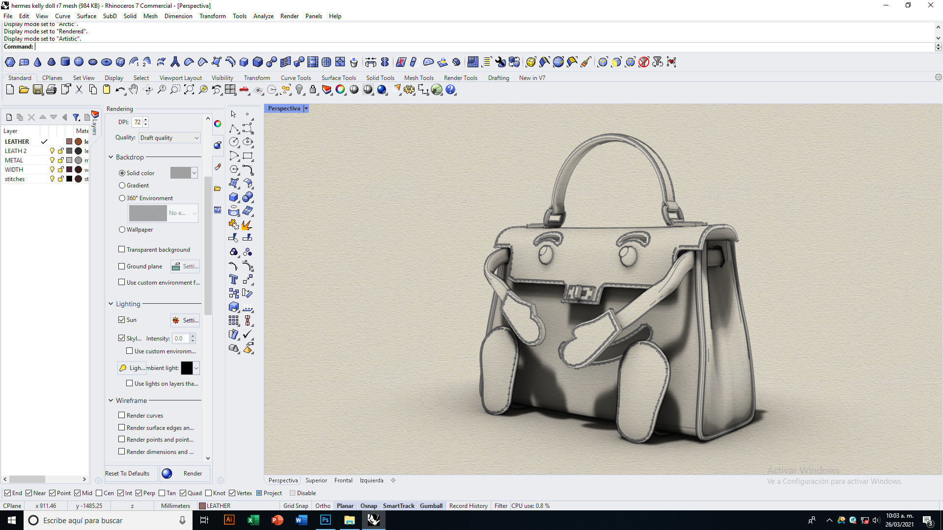This screenshot has height=530, width=943.
Task: Open Sun Settings button
Action: pos(185,320)
